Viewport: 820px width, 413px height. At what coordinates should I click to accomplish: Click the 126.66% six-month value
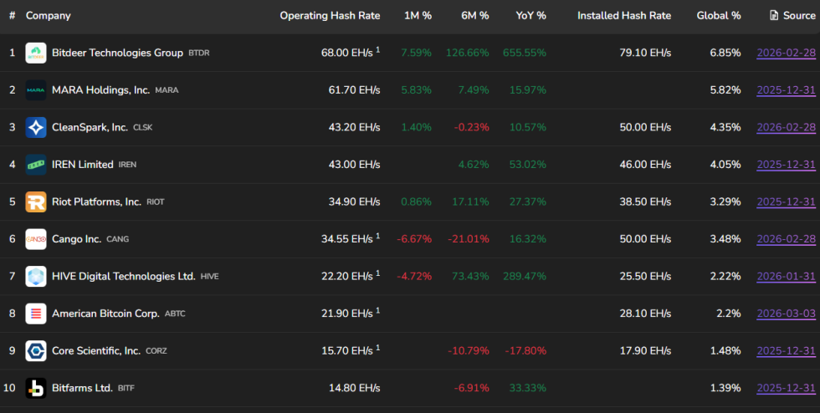468,53
